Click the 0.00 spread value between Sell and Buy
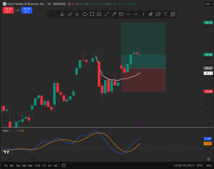 click(18, 10)
